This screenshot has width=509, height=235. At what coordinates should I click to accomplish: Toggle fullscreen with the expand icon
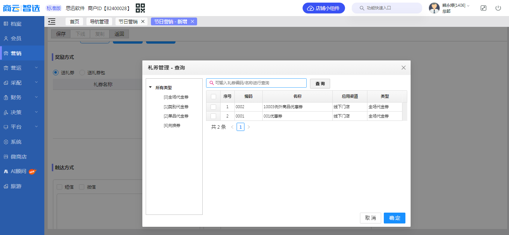tap(483, 8)
